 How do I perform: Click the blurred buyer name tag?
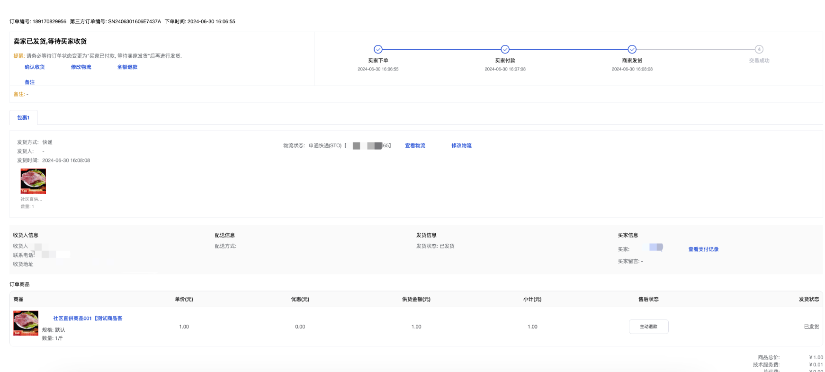[x=656, y=247]
